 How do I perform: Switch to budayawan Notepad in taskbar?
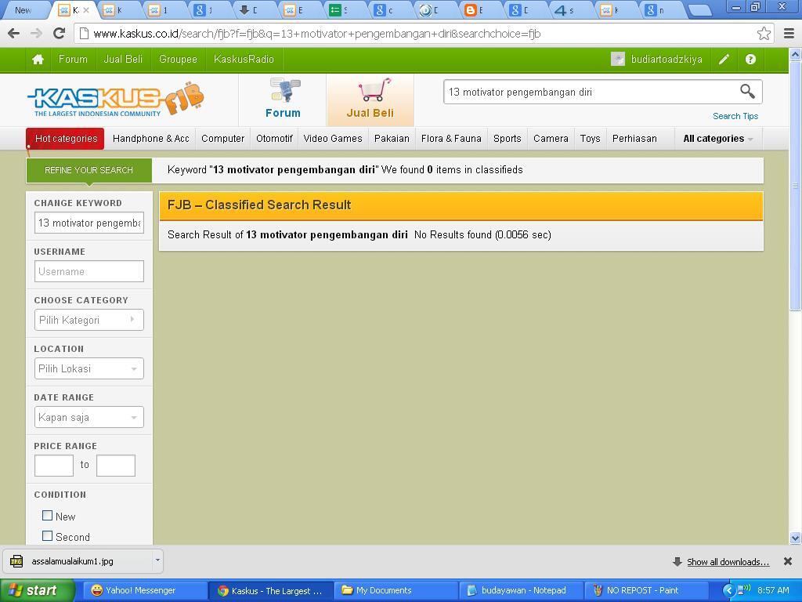(x=521, y=590)
